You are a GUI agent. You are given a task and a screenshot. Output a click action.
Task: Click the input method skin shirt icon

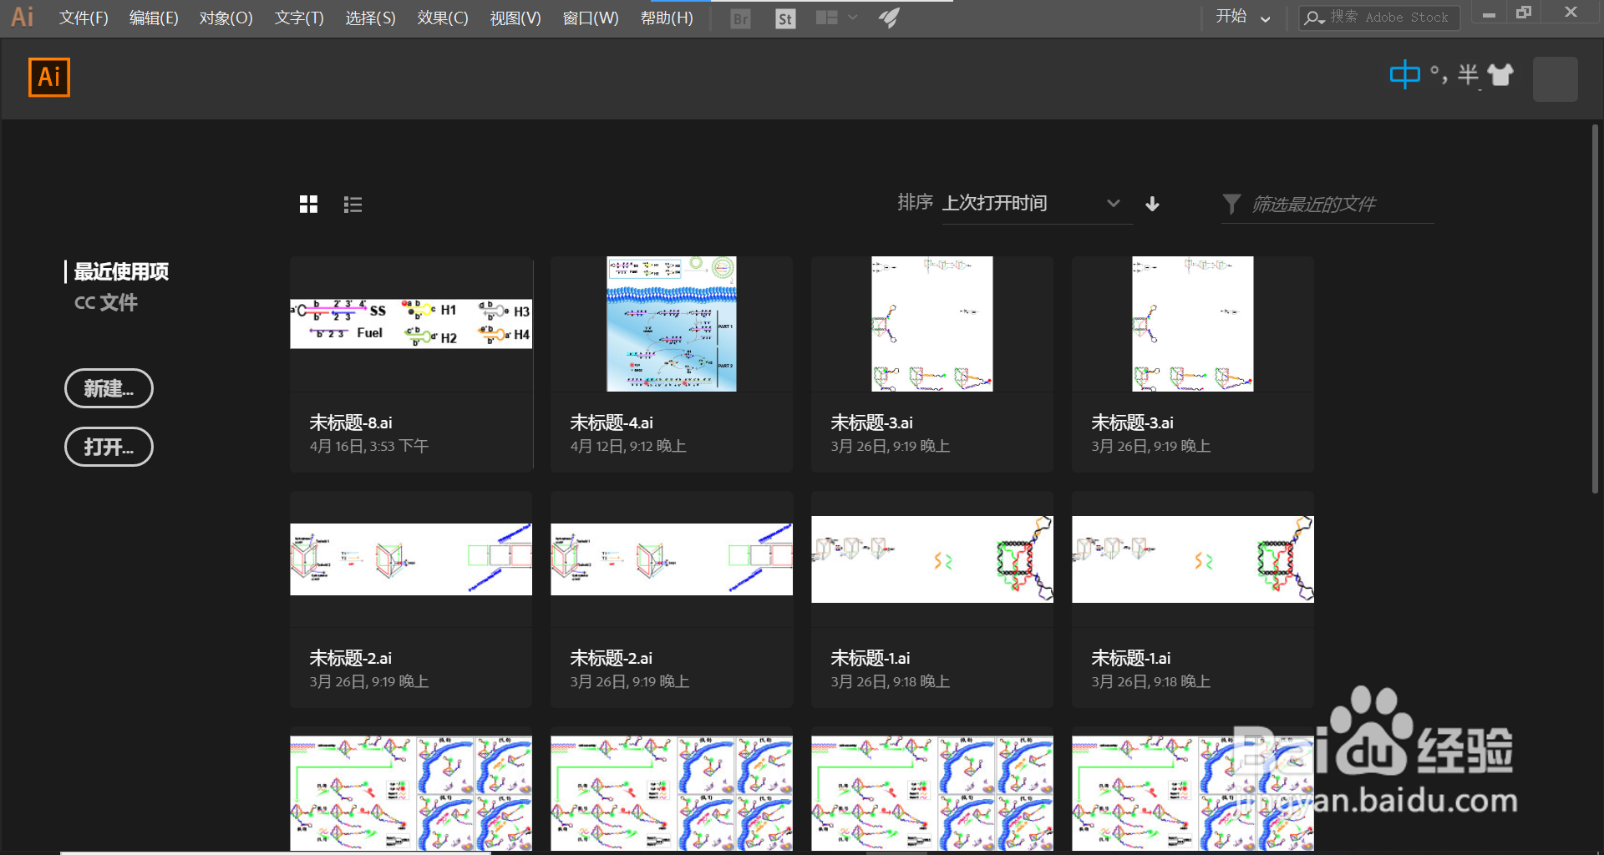1500,75
